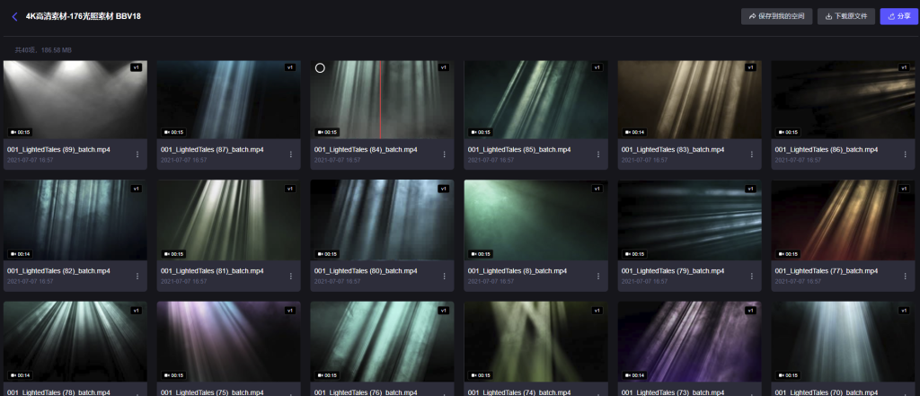Open three-dot menu for LightedTales (87) video
Viewport: 920px width, 396px height.
291,154
